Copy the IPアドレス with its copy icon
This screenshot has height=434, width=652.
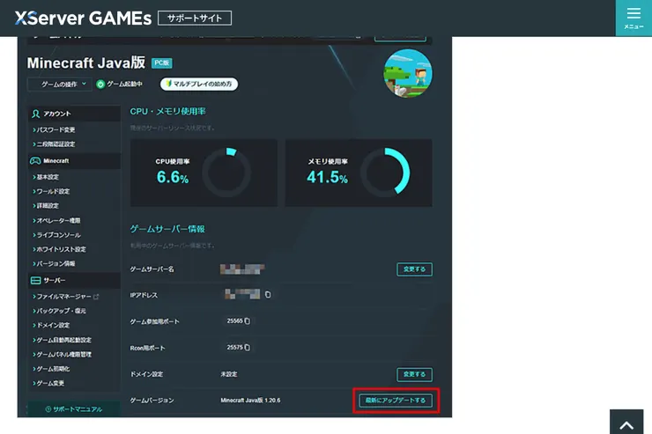[268, 294]
